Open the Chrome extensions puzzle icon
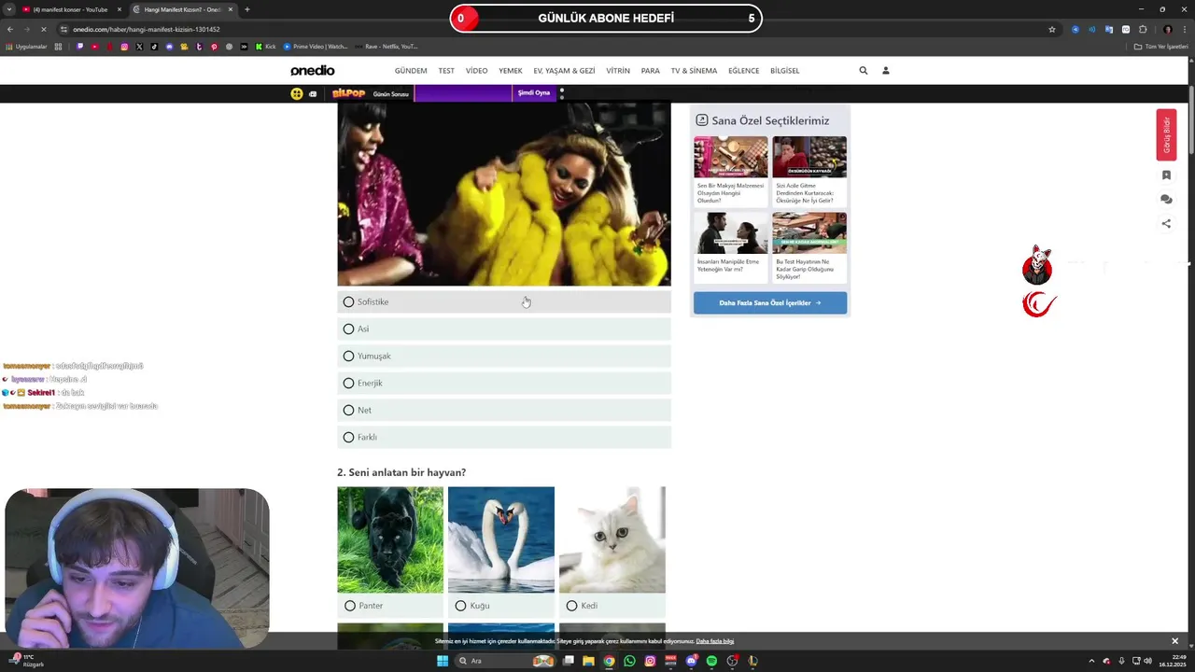This screenshot has width=1195, height=672. [x=1143, y=29]
